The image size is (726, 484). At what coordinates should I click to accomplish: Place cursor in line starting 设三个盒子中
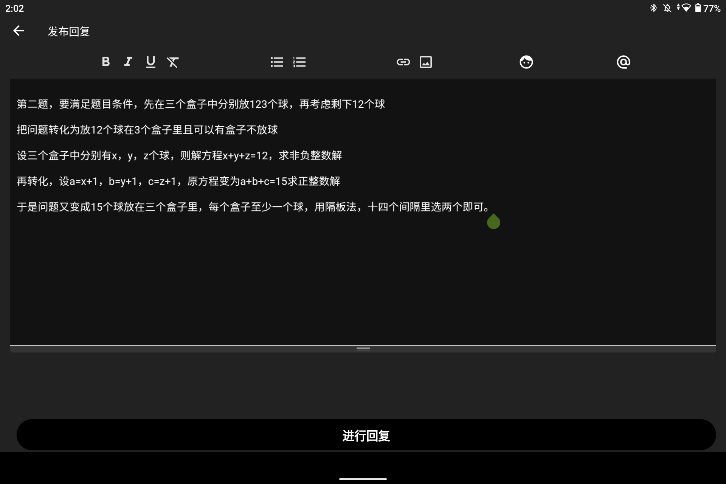click(179, 155)
